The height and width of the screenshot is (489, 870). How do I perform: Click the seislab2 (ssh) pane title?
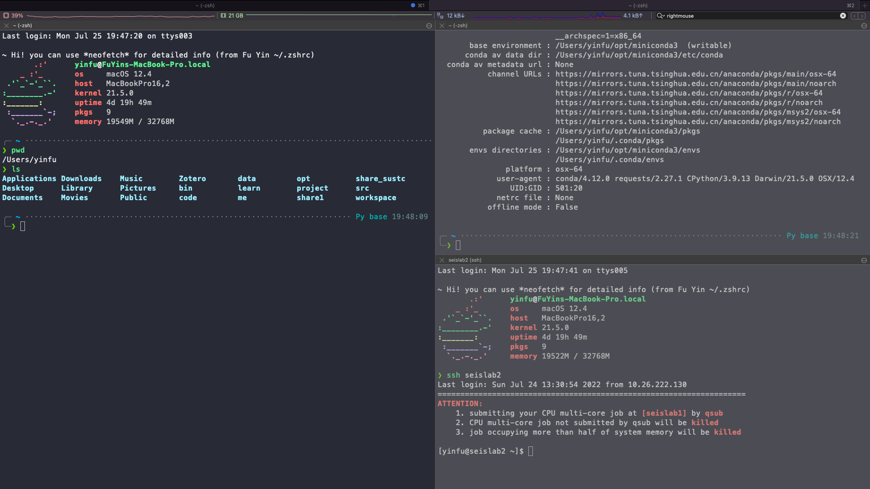(465, 260)
